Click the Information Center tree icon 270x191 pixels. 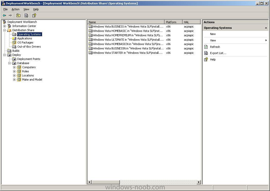9,26
